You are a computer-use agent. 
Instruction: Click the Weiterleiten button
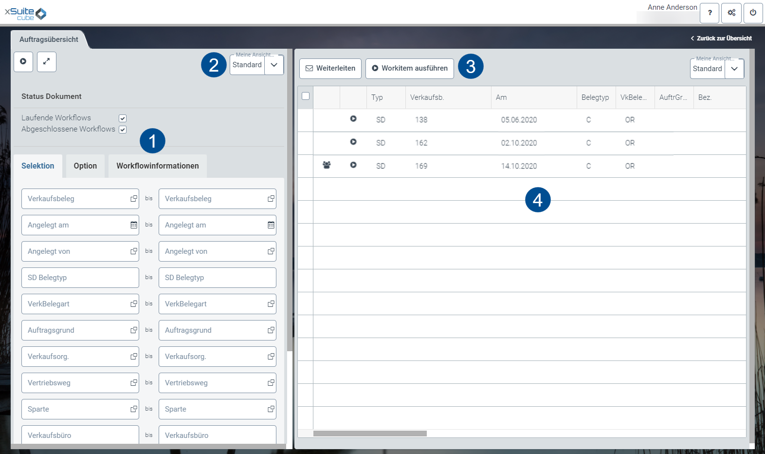[330, 69]
